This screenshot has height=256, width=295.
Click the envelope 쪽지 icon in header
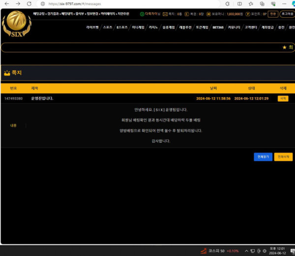coord(165,14)
